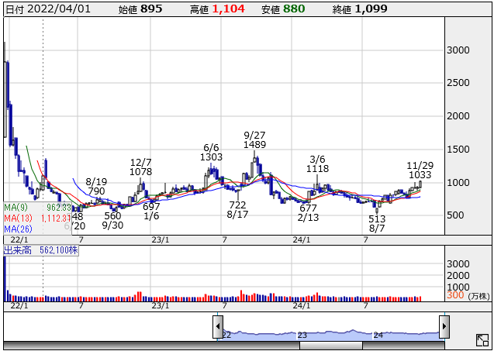Click the fullscreen expand icon at bottom right
The width and height of the screenshot is (494, 351).
pyautogui.click(x=482, y=340)
